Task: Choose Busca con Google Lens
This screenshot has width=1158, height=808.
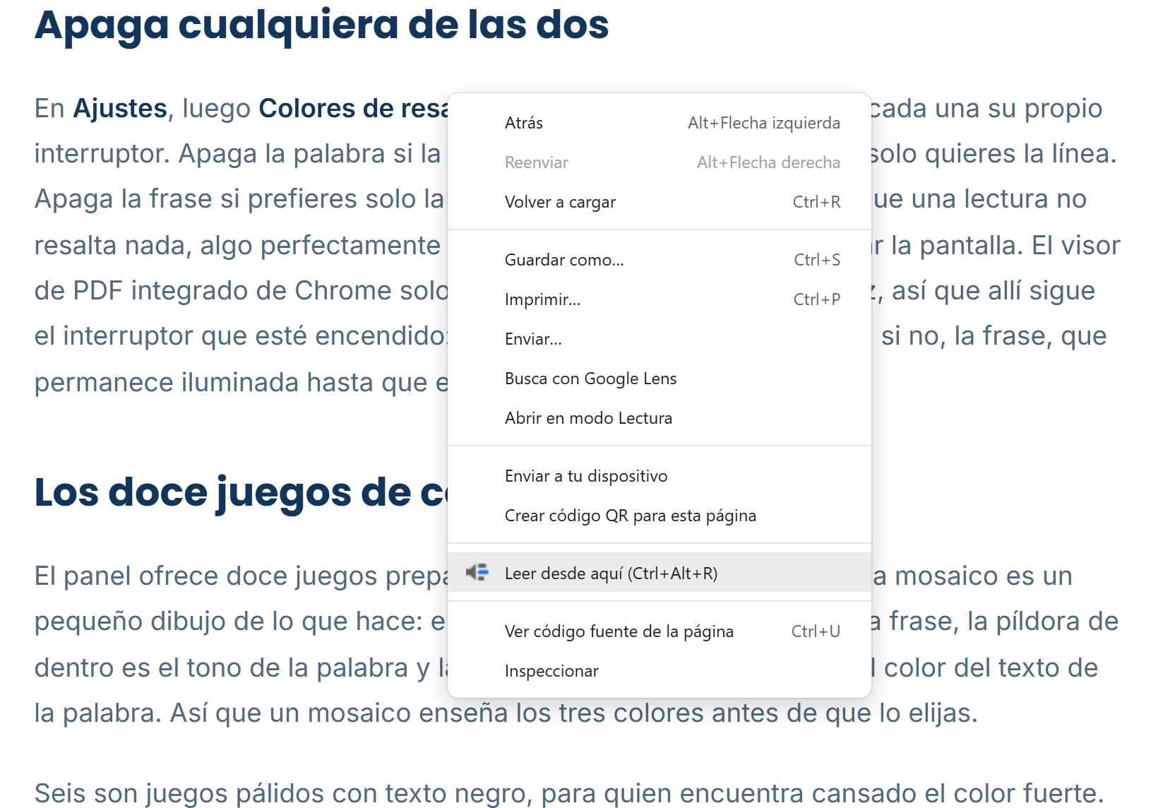Action: tap(659, 379)
